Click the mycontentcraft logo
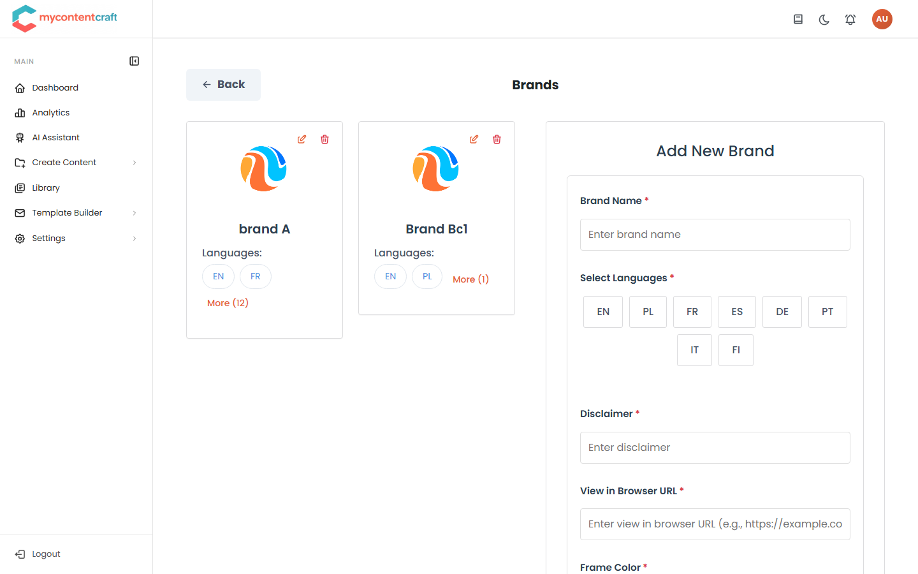The width and height of the screenshot is (918, 574). point(64,18)
